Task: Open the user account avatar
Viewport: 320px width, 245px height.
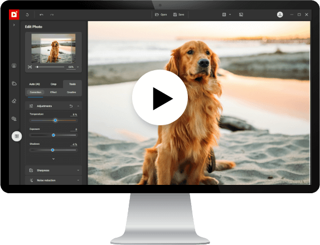Action: (280, 14)
